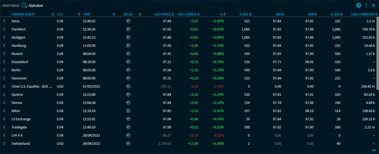Click the Time column header
The width and height of the screenshot is (379, 154).
pyautogui.click(x=86, y=14)
